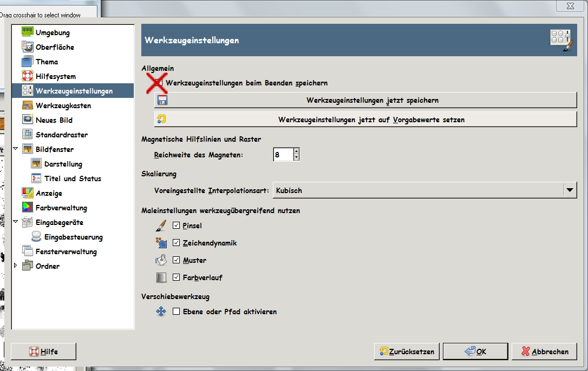Open the Fensterverwaltung category

66,251
